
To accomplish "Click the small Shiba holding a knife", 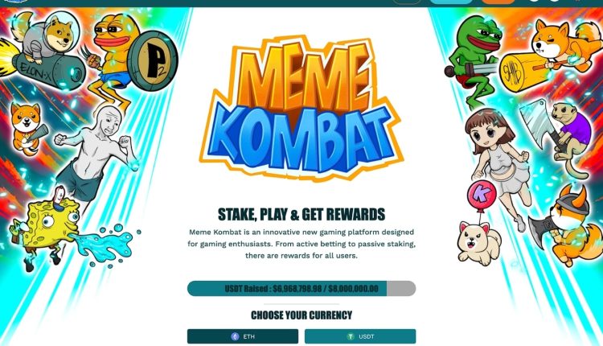I will coord(27,129).
